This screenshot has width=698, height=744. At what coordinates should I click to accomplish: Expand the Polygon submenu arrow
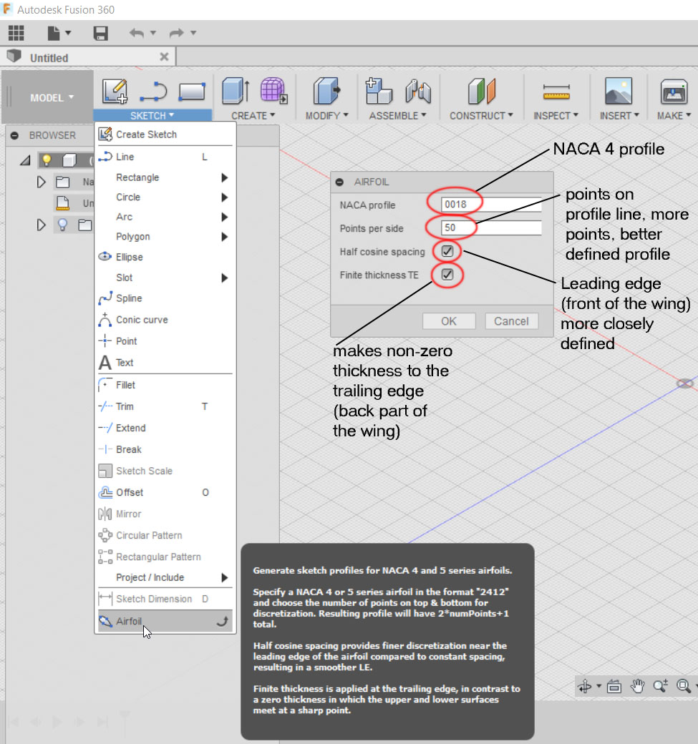tap(225, 237)
